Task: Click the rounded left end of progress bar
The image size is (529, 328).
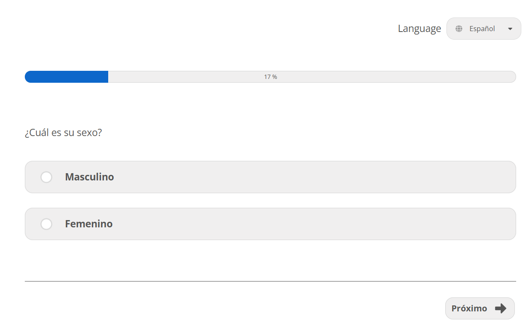Action: (x=29, y=77)
